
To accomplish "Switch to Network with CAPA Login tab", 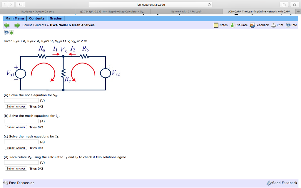I will pos(187,11).
